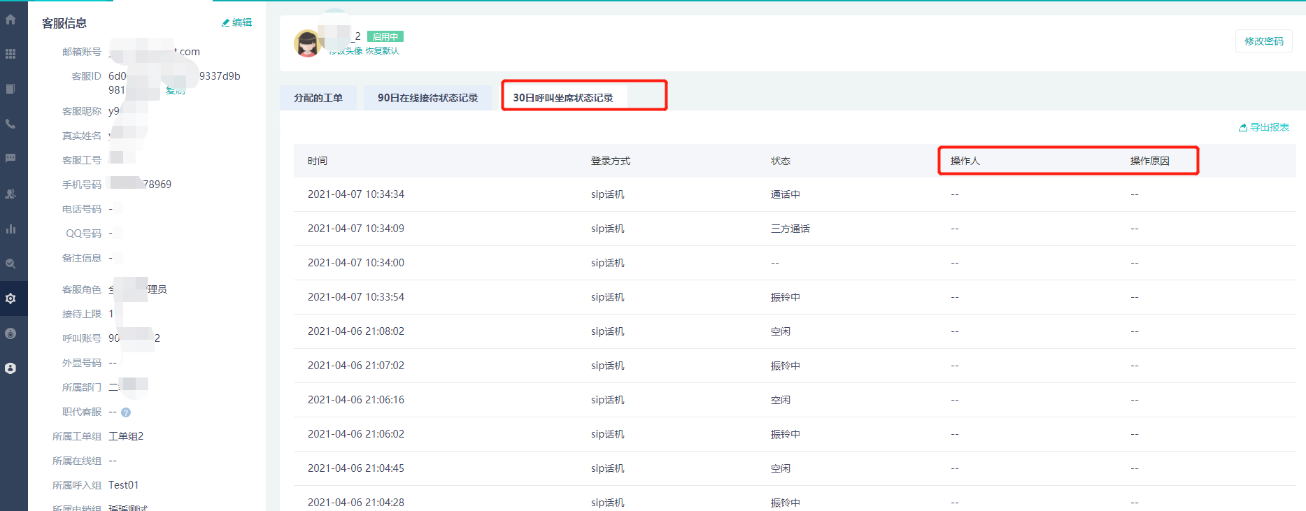This screenshot has width=1306, height=511.
Task: Click the 时间 column header
Action: (318, 161)
